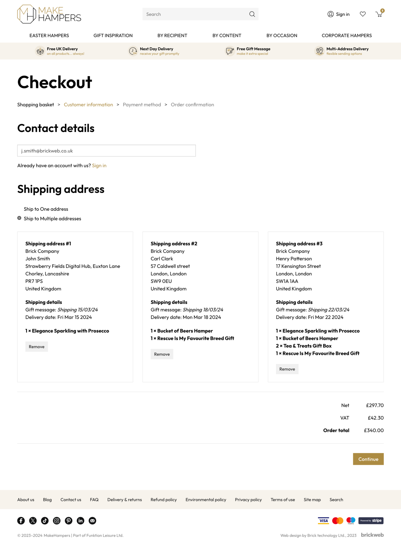
Task: Open the Delivery & returns footer link
Action: point(125,500)
